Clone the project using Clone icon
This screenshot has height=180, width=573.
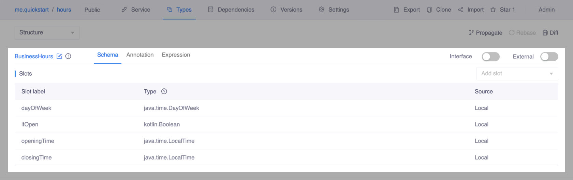pyautogui.click(x=429, y=10)
